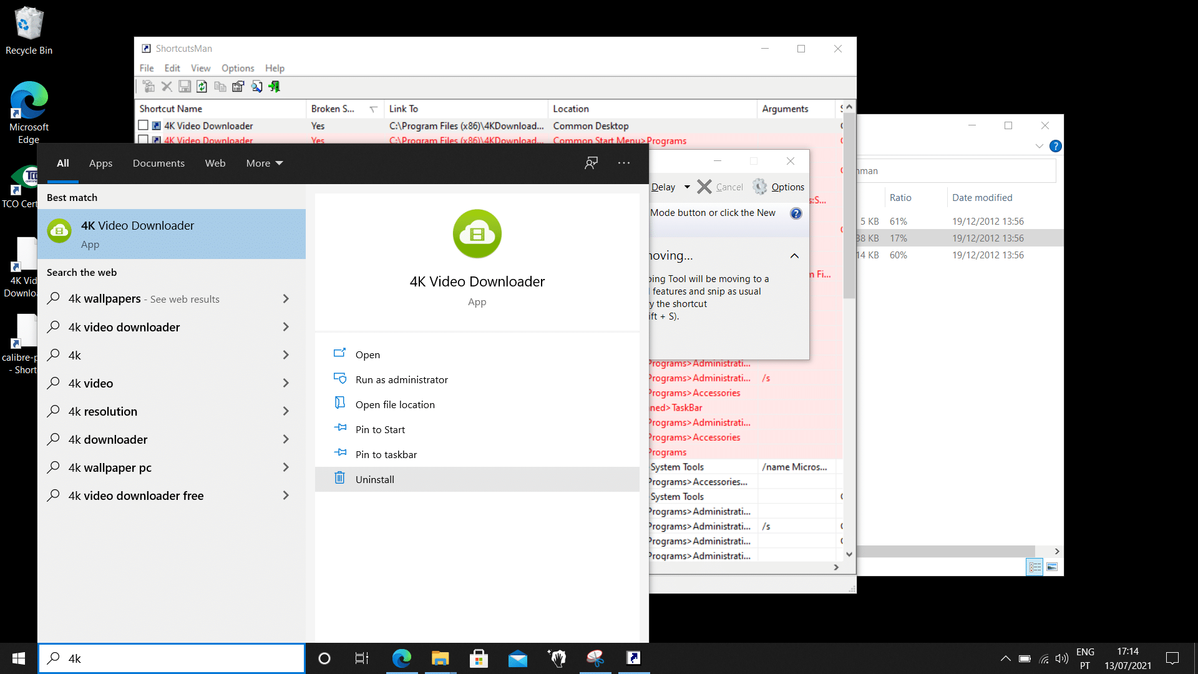Click the volume speaker tray icon
Screen dimensions: 1198x674
coord(1061,658)
